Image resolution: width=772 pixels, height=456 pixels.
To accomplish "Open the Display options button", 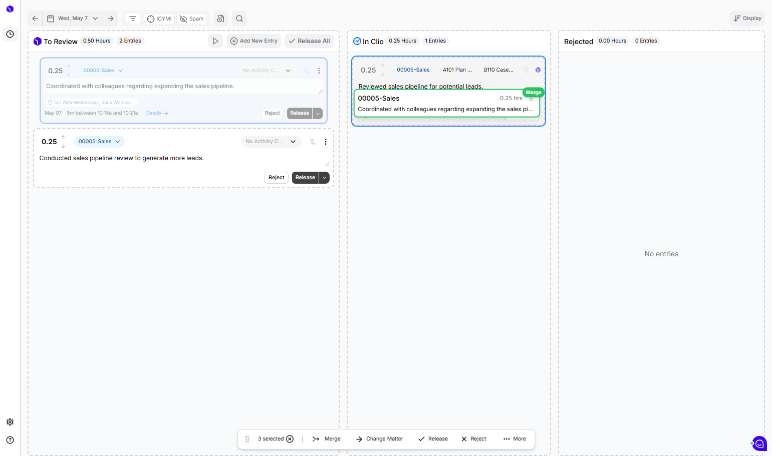I will click(747, 19).
